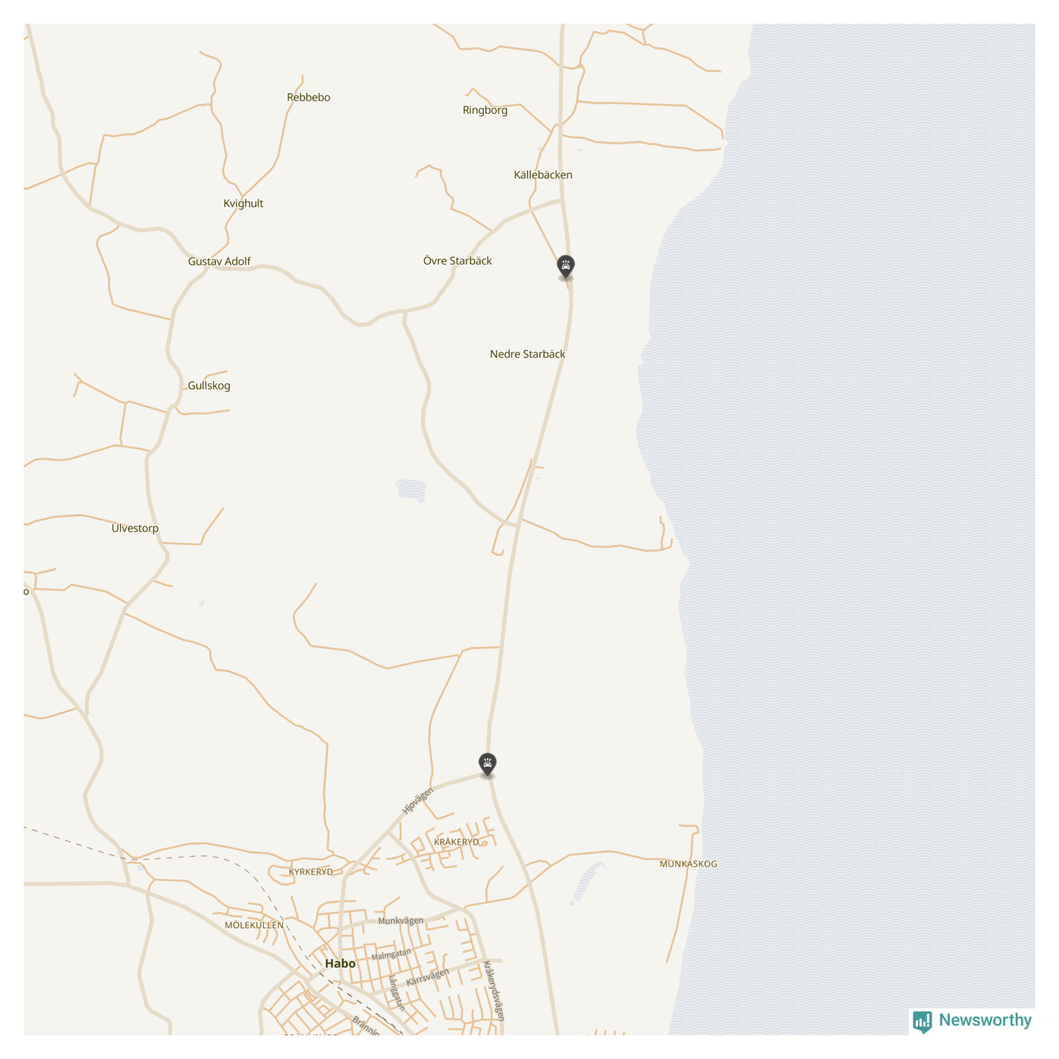Open the Newsworthy logo link
This screenshot has height=1059, width=1059.
tap(973, 1020)
